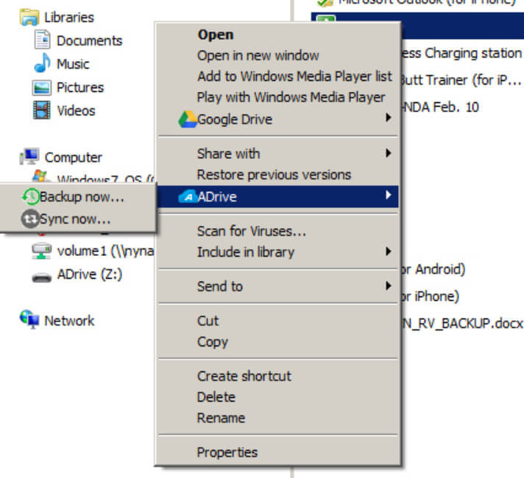Screen dimensions: 524x478
Task: Click the Windows7_OS drive icon
Action: coord(40,176)
